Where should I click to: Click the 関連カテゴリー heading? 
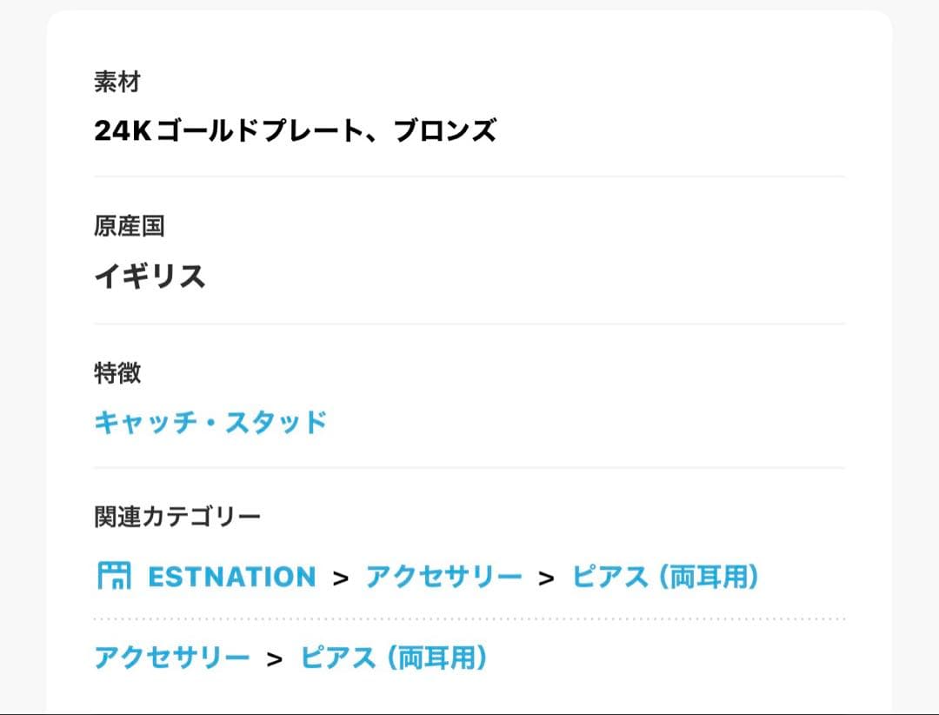(177, 518)
